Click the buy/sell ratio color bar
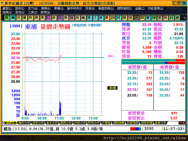188x141 pixels. (x=153, y=61)
